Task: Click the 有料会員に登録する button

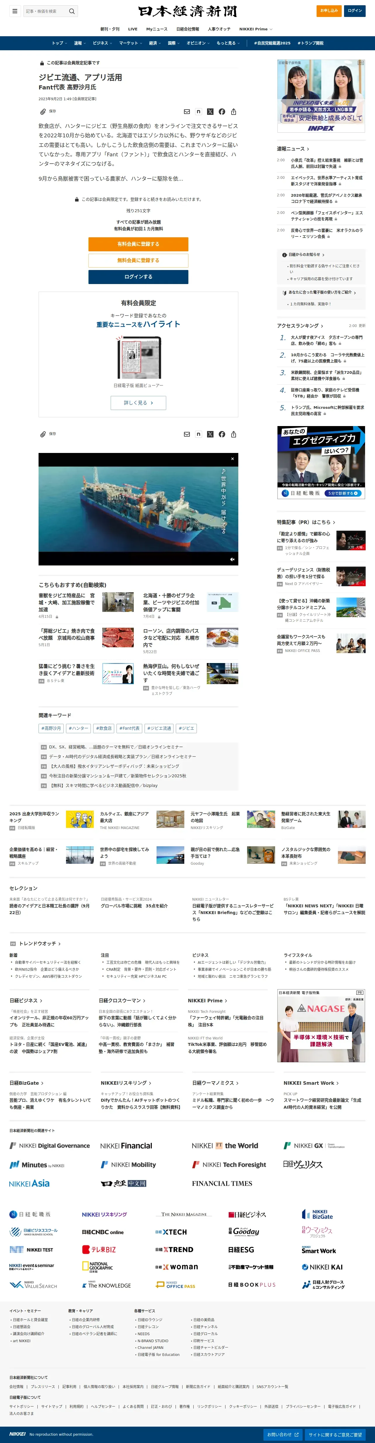Action: click(138, 244)
